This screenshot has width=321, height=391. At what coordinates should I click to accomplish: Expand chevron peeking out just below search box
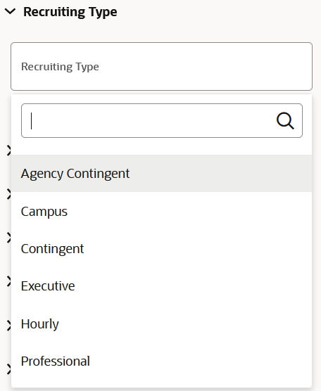(x=8, y=150)
